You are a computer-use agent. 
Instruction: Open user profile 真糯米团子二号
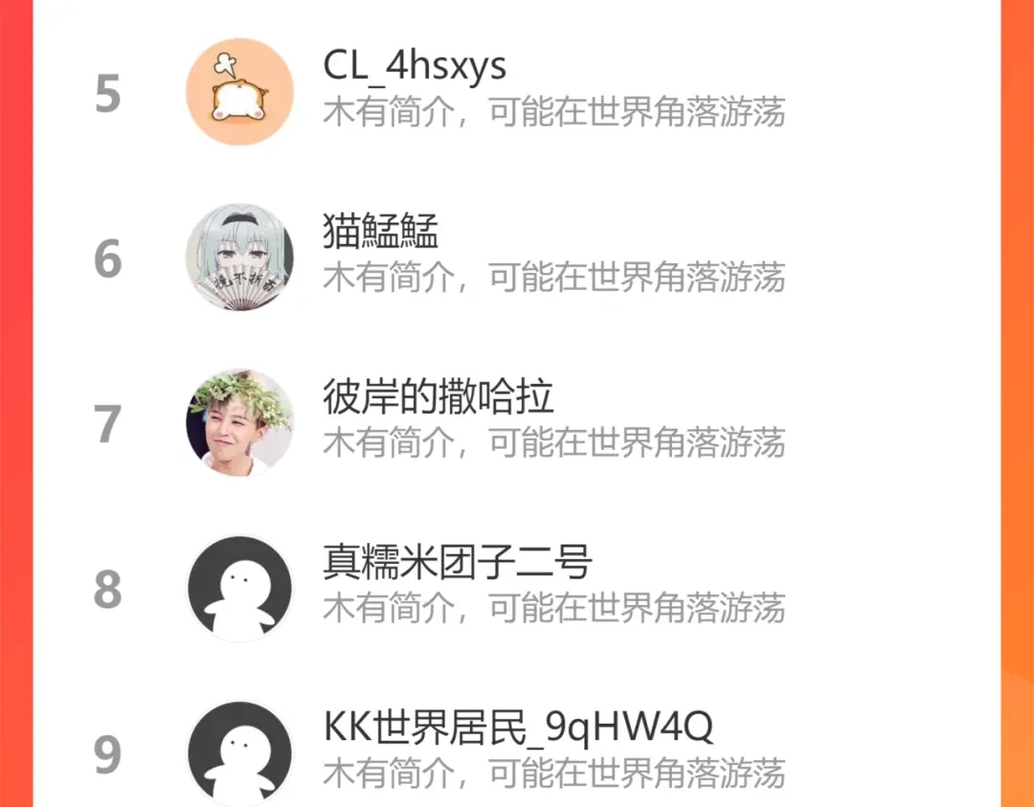457,562
